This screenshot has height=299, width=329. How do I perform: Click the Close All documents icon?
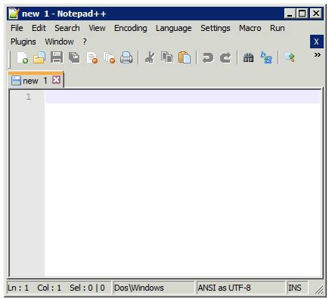(x=110, y=57)
